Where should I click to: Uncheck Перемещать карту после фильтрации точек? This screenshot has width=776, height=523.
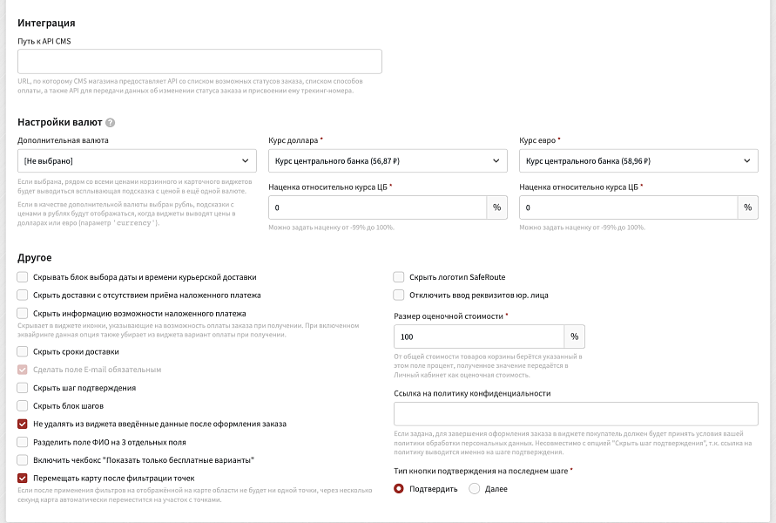(x=22, y=478)
